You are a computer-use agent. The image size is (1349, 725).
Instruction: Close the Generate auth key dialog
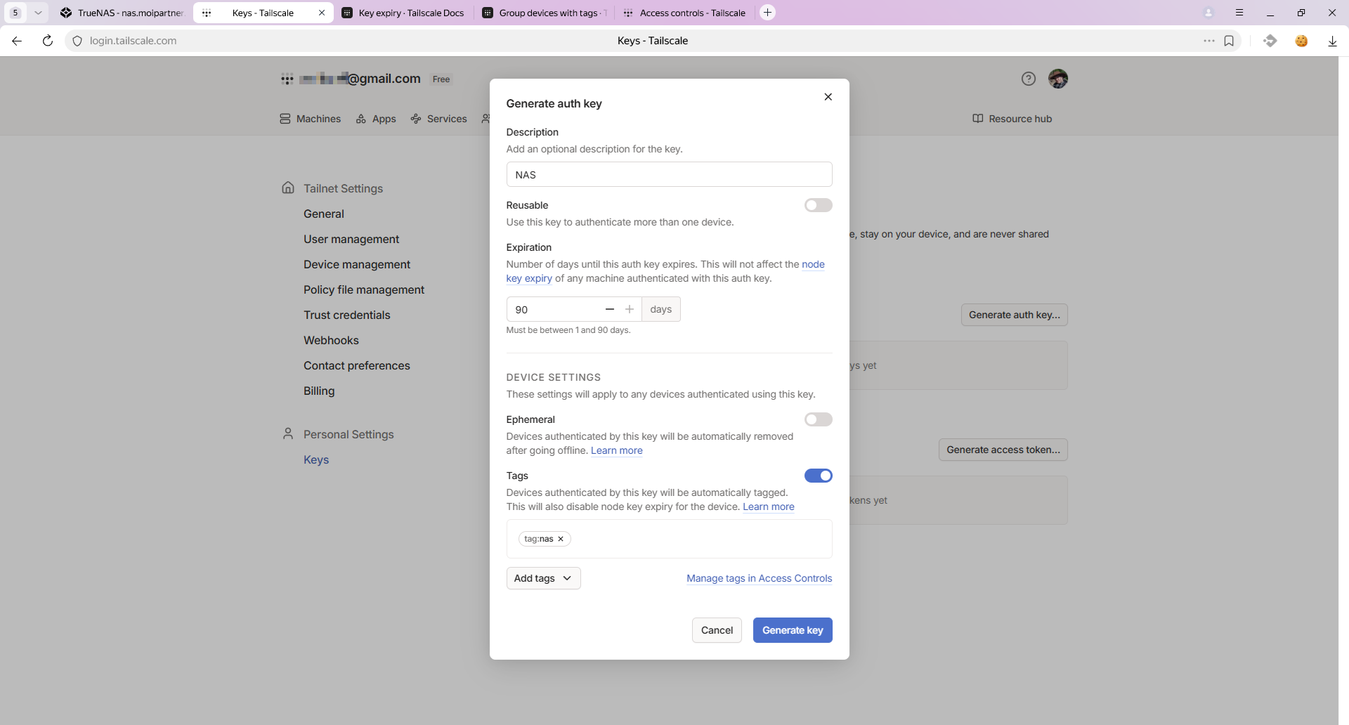click(x=828, y=97)
